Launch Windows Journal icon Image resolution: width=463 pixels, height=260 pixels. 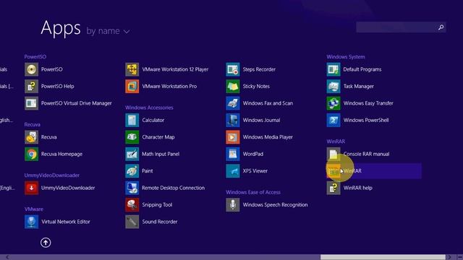point(233,121)
